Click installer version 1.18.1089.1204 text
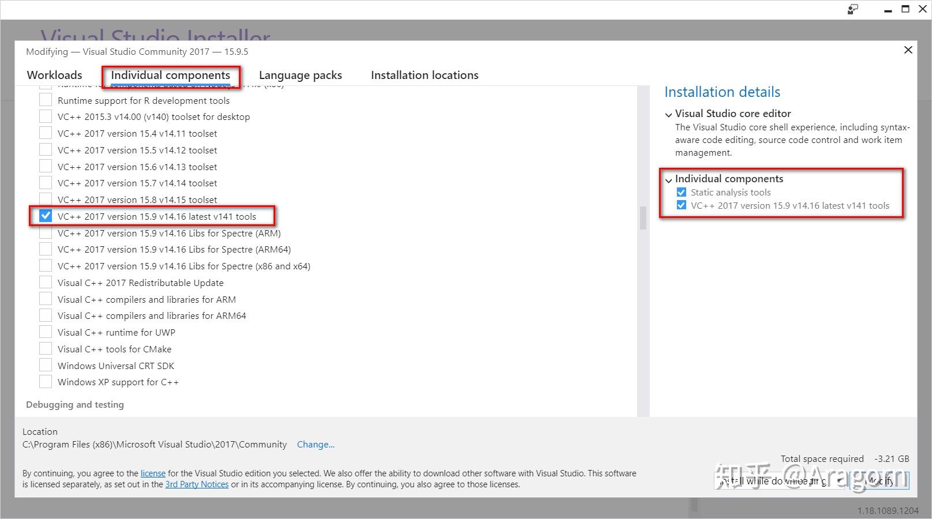This screenshot has width=932, height=519. [888, 511]
